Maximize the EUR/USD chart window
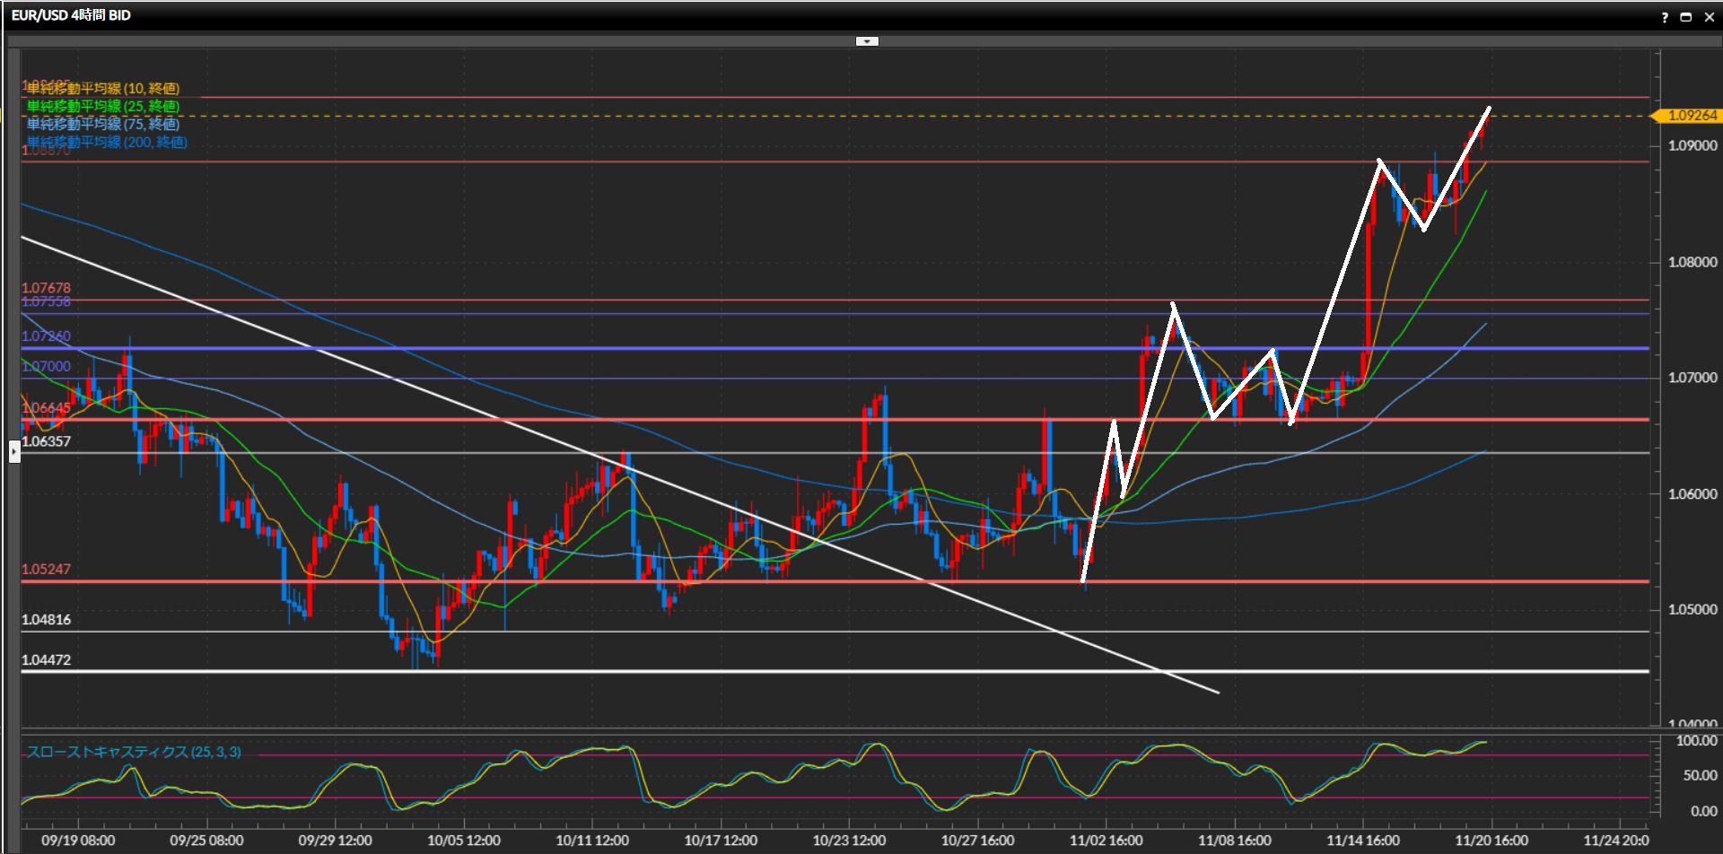Image resolution: width=1723 pixels, height=854 pixels. pos(1686,17)
